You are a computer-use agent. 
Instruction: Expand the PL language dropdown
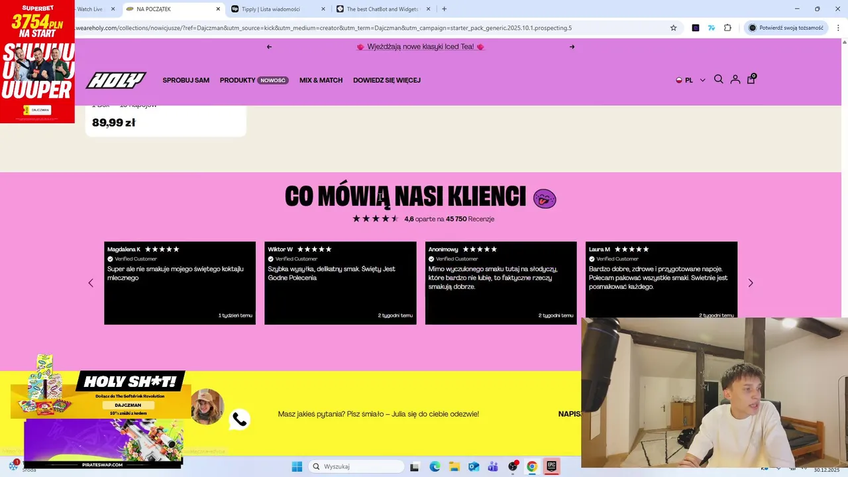[x=690, y=80]
